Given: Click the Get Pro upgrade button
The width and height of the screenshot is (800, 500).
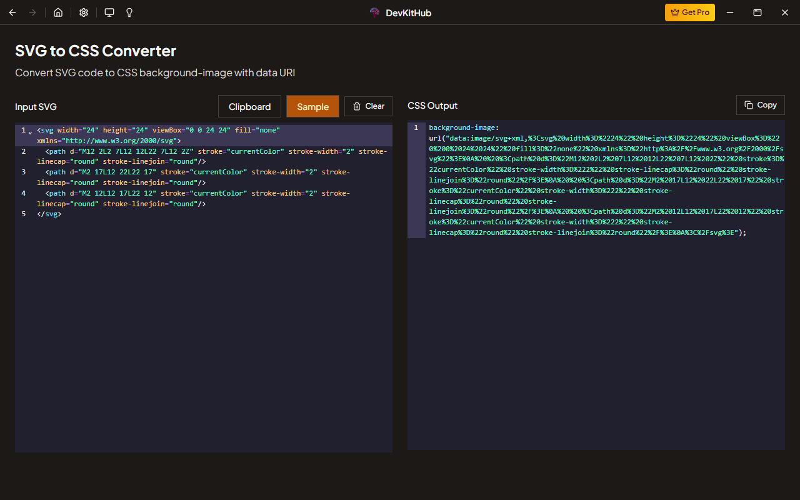Looking at the screenshot, I should click(690, 12).
